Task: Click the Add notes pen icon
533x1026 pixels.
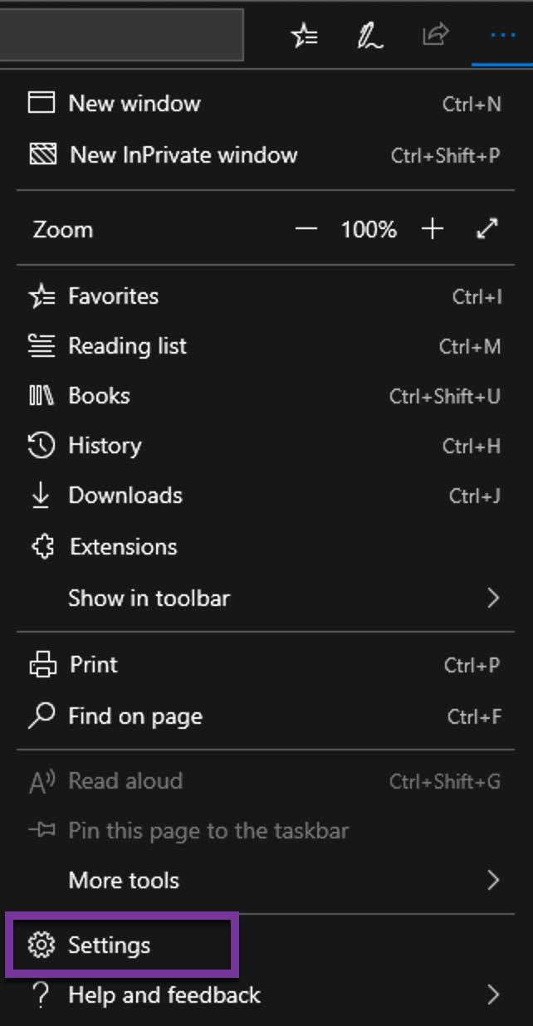Action: (x=369, y=36)
